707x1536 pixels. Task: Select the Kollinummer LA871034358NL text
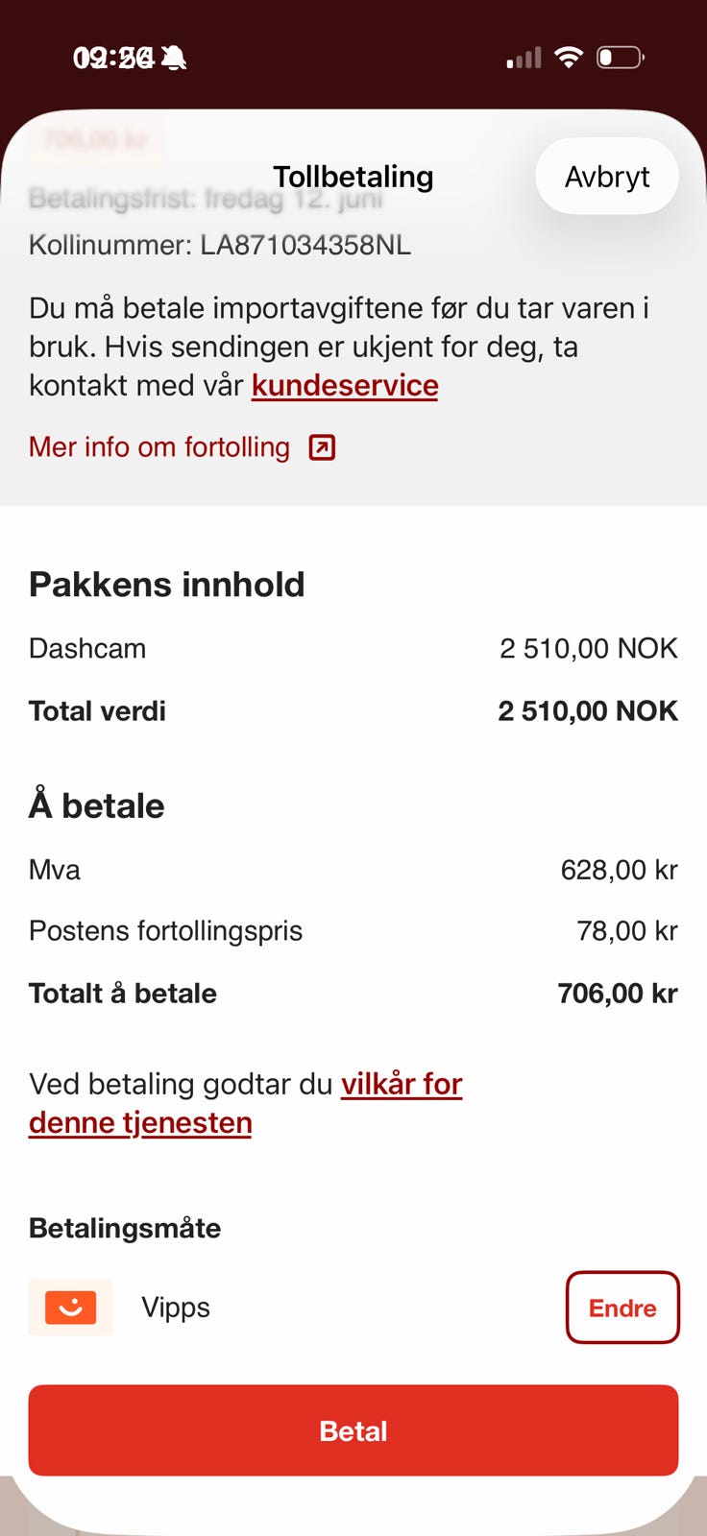(x=220, y=245)
